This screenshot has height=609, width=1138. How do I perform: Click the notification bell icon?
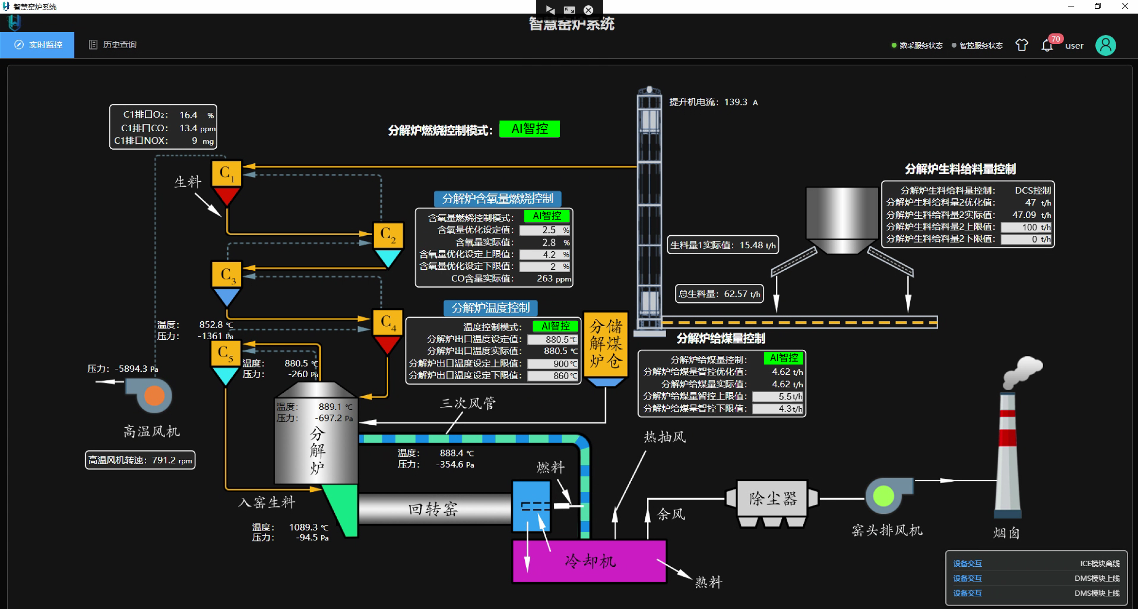pos(1047,46)
